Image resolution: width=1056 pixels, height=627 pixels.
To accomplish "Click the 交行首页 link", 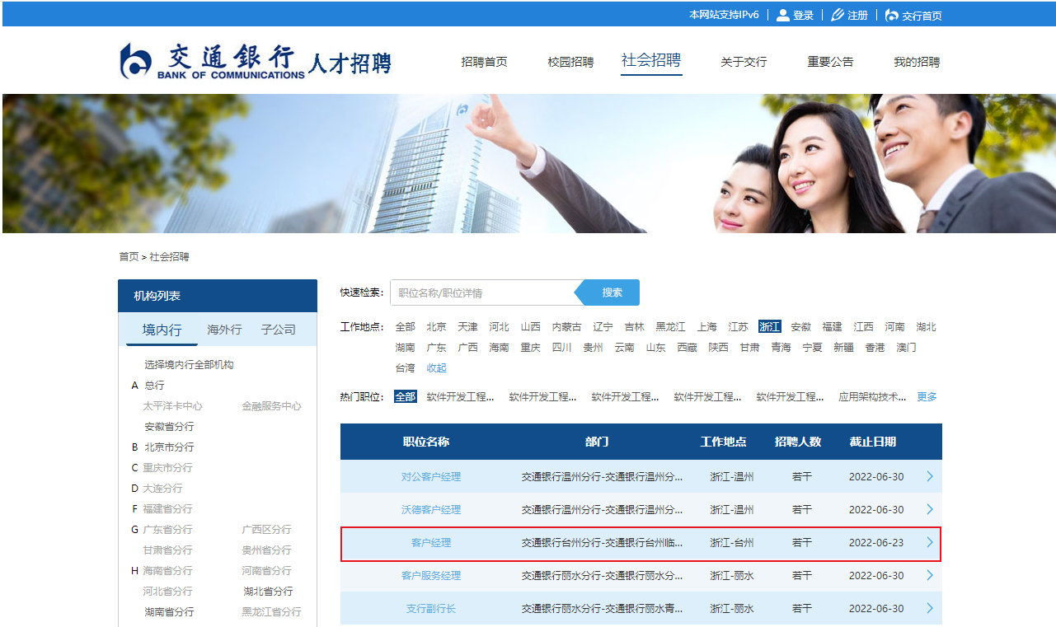I will pyautogui.click(x=922, y=16).
